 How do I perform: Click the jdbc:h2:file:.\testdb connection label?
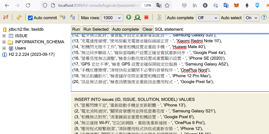point(26,29)
